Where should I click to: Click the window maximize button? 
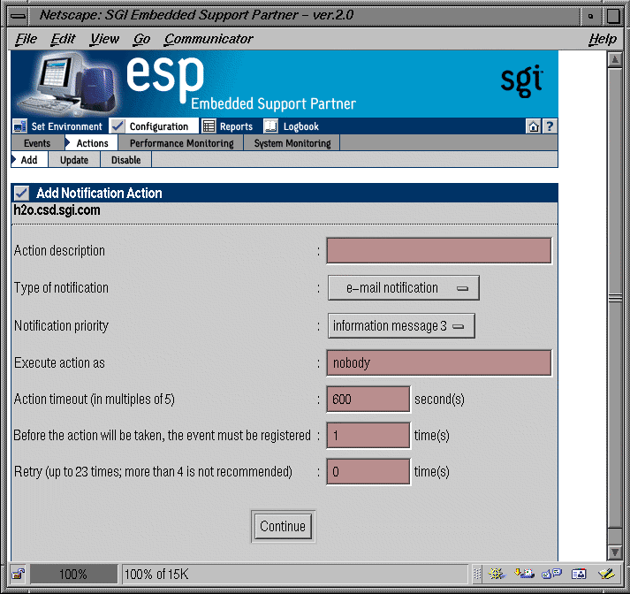(x=613, y=17)
